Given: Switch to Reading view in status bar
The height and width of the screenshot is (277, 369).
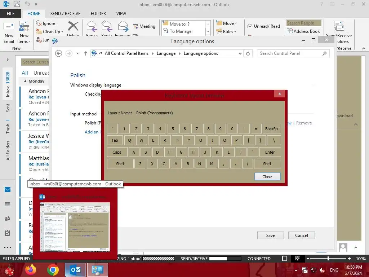Looking at the screenshot, I should tap(298, 258).
